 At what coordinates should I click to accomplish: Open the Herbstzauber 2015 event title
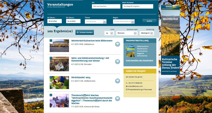[x=81, y=77]
